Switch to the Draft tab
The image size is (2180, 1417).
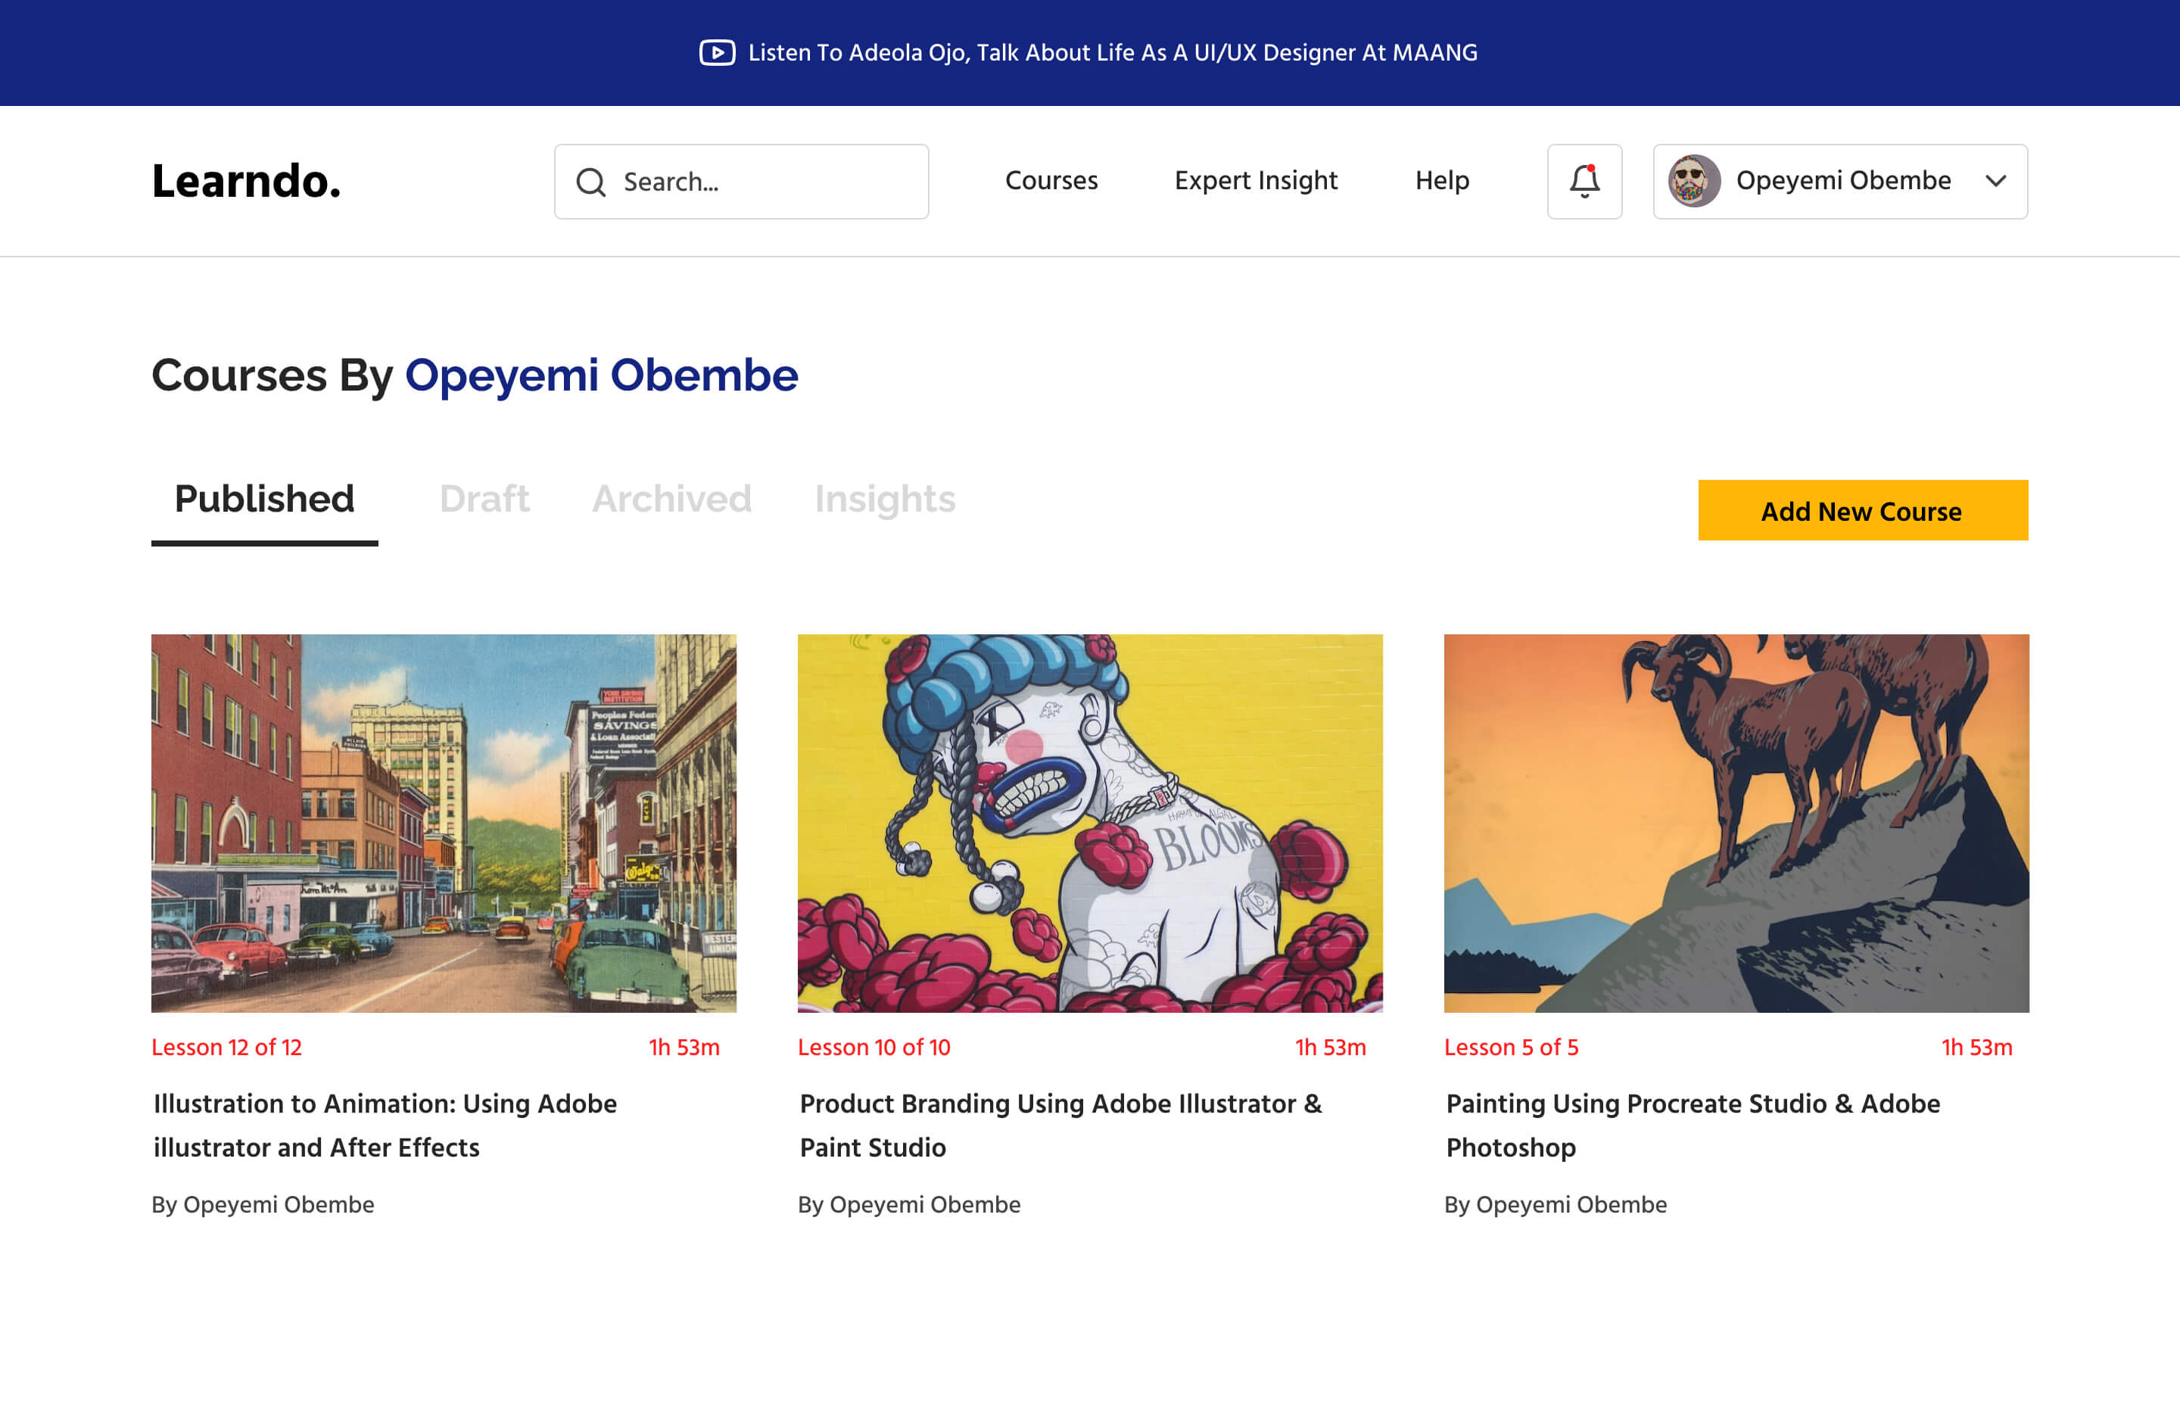click(x=484, y=499)
